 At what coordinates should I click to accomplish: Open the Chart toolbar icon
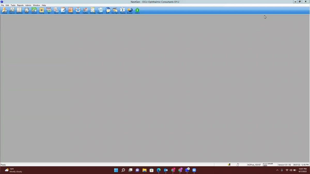(x=27, y=10)
